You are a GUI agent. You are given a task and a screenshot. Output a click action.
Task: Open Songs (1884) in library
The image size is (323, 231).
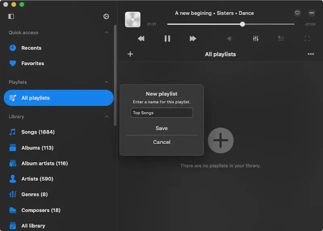38,132
